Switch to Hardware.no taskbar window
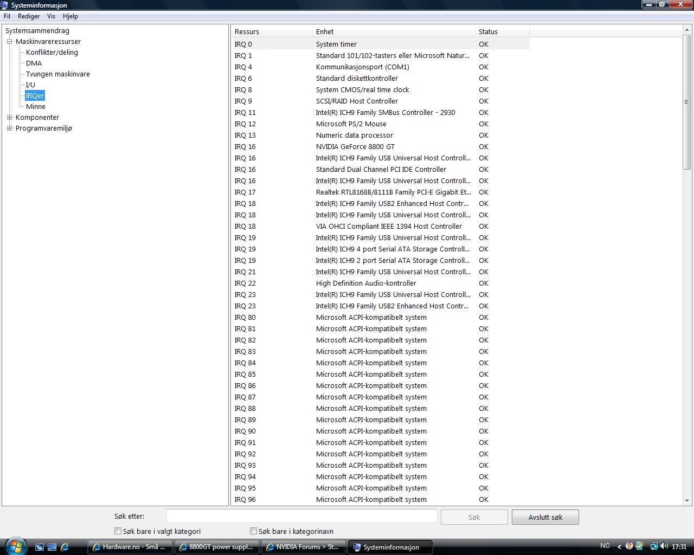 coord(130,547)
